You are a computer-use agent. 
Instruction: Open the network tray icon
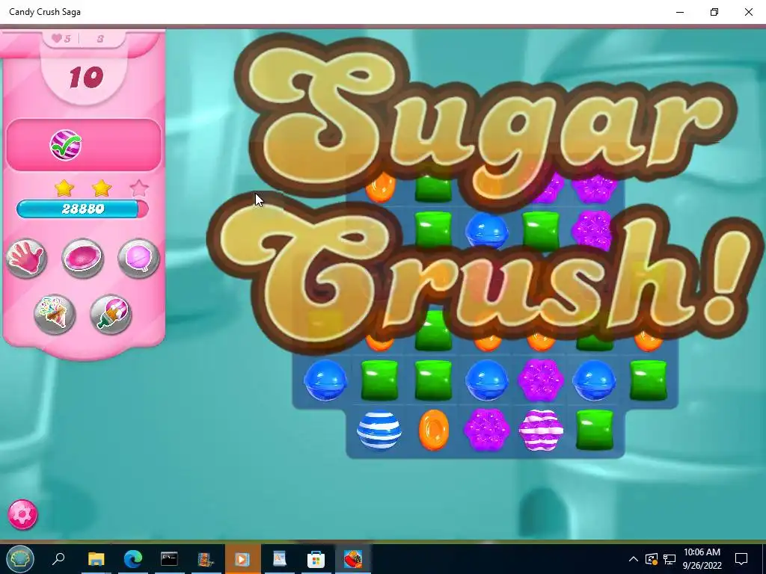coord(670,559)
